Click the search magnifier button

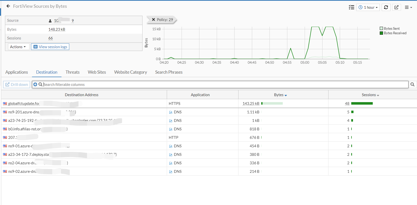point(412,84)
